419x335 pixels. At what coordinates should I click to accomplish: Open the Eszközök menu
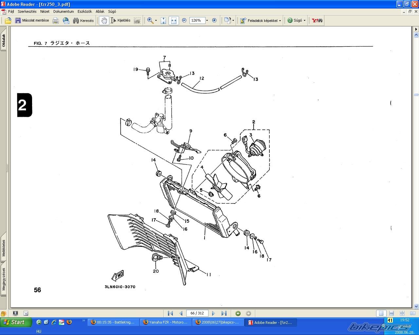(85, 11)
